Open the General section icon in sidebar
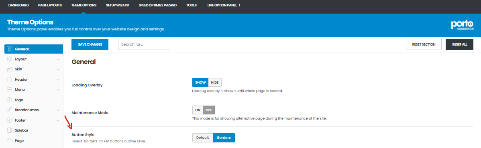The width and height of the screenshot is (481, 148). [9, 49]
